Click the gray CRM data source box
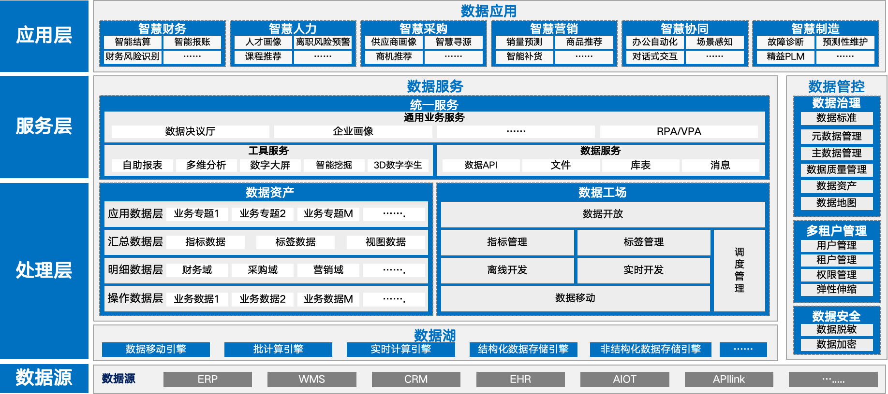 (416, 379)
